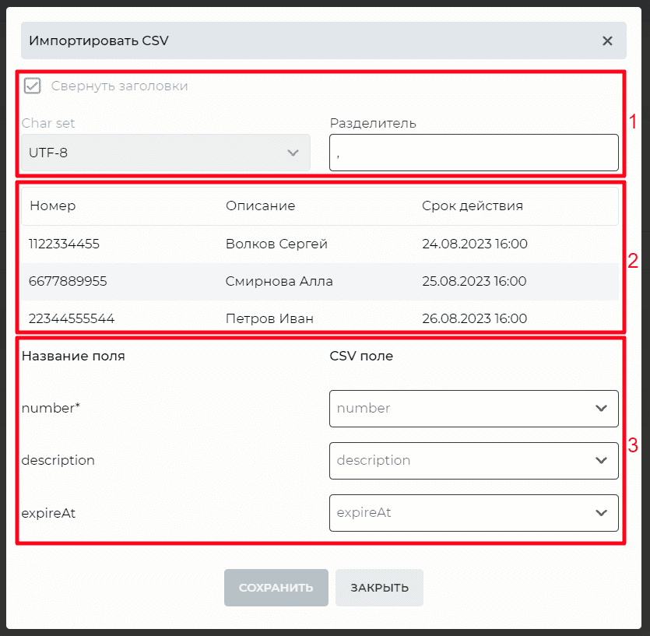Select the cell 24.08.2023 16:00
Viewport: 650px width, 636px height.
475,244
